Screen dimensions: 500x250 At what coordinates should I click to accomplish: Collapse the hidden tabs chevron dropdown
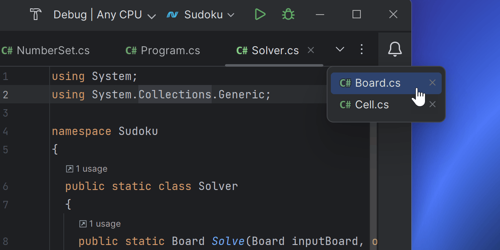(x=340, y=50)
